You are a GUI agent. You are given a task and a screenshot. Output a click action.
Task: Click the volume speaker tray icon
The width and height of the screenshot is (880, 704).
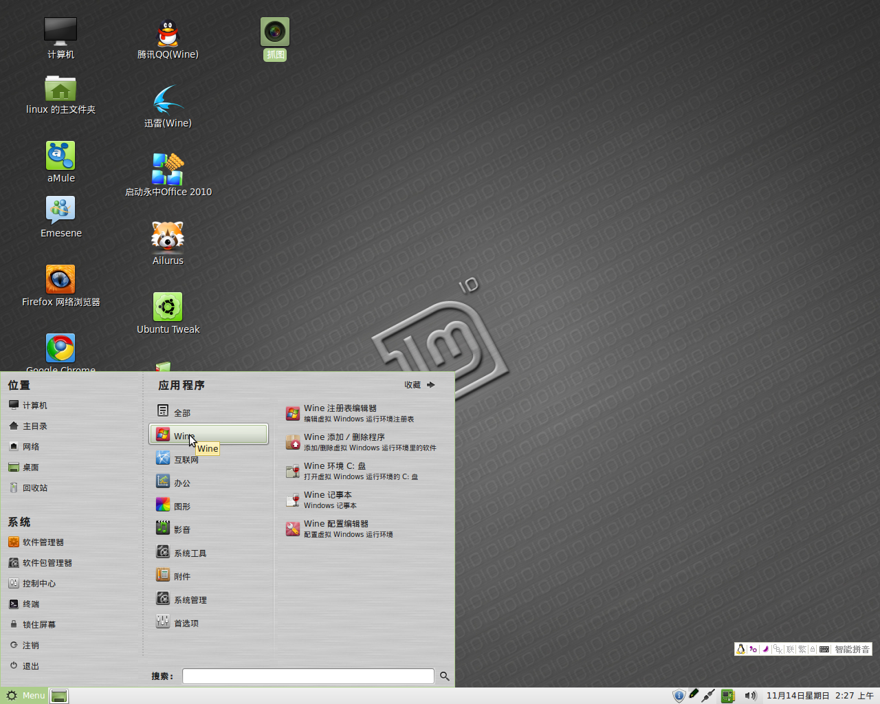tap(750, 696)
